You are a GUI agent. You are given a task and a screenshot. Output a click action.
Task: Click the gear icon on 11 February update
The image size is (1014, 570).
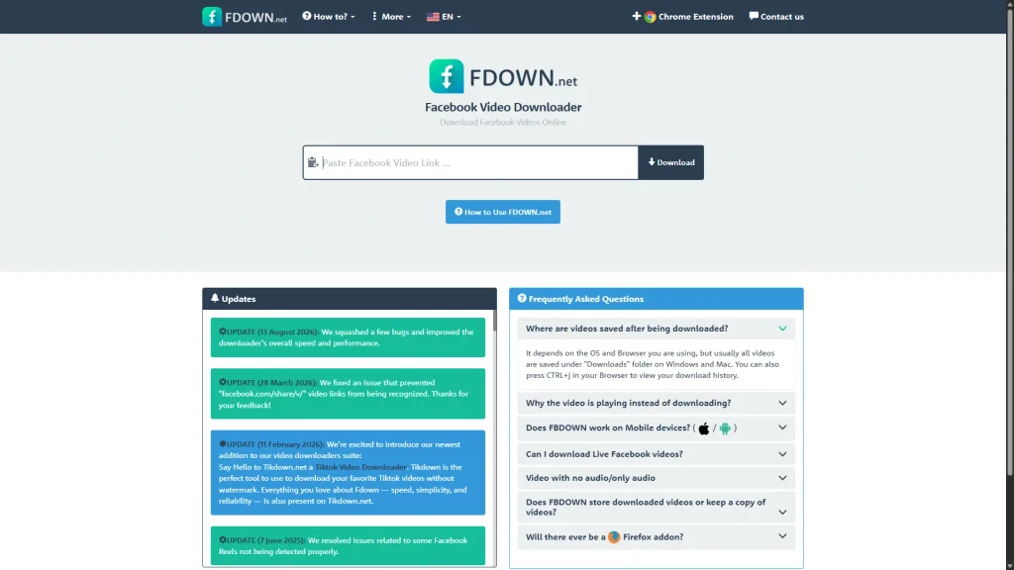(223, 444)
